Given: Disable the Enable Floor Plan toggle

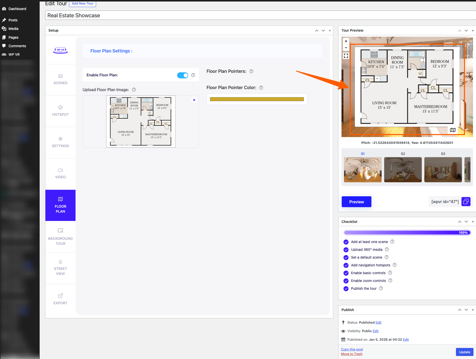Looking at the screenshot, I should click(x=182, y=75).
